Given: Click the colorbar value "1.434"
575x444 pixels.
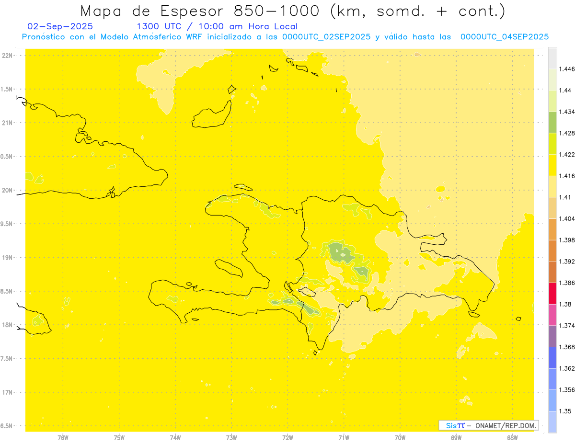Looking at the screenshot, I should (x=568, y=112).
